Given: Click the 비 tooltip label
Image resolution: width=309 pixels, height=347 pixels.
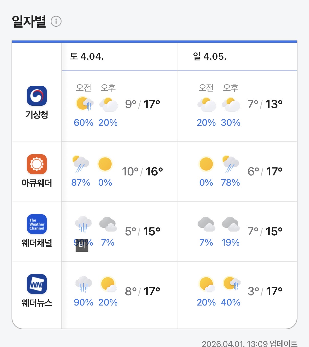Looking at the screenshot, I should (x=82, y=245).
